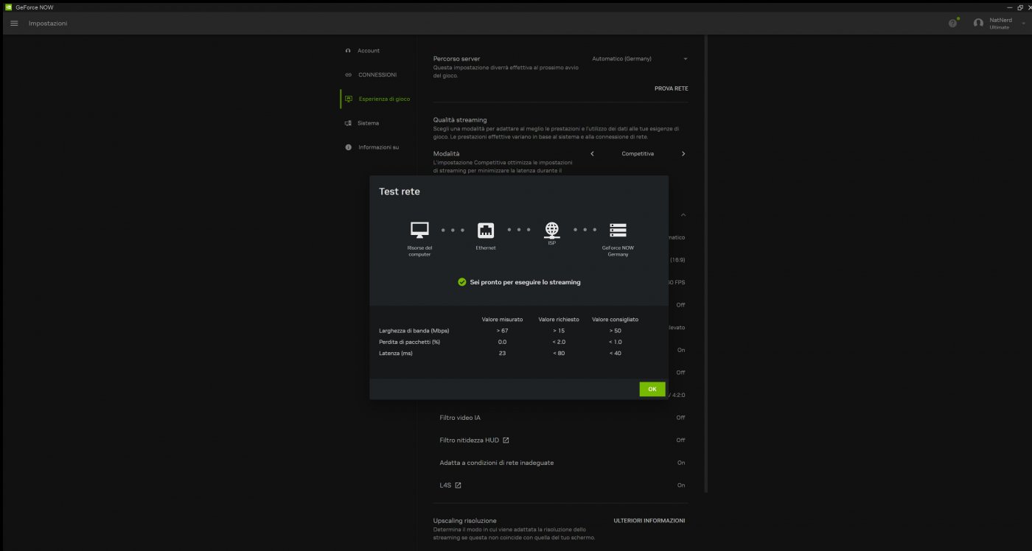Collapse the settings section with the chevron
This screenshot has height=551, width=1032.
[683, 214]
